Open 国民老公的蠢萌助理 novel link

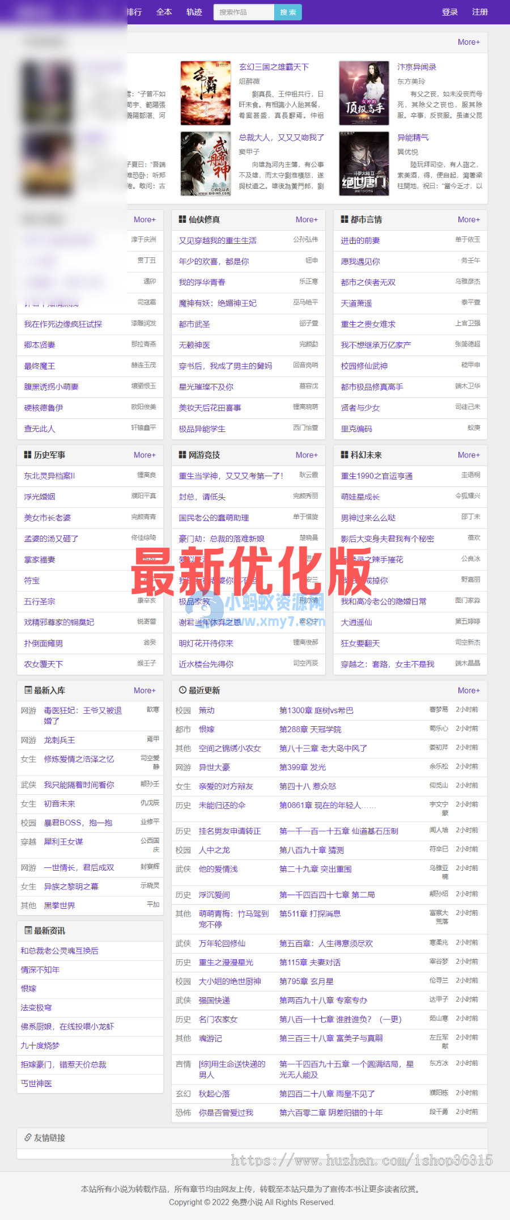[214, 518]
